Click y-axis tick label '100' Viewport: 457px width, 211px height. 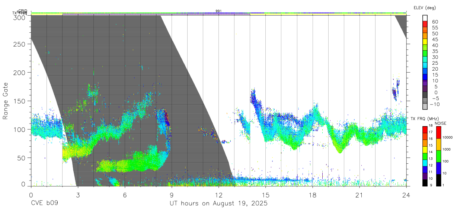click(19, 130)
